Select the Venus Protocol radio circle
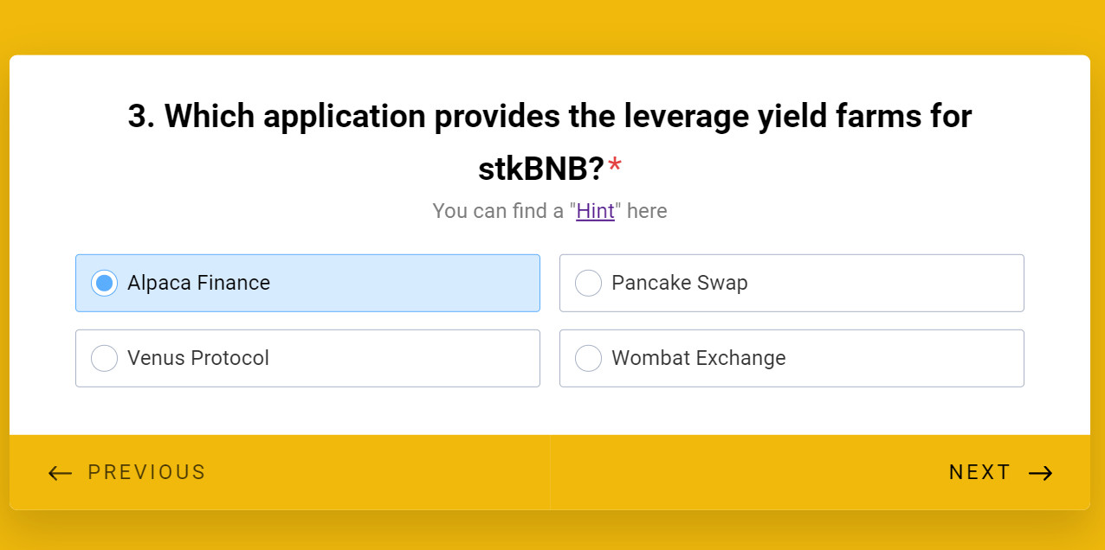Viewport: 1105px width, 550px height. tap(104, 358)
